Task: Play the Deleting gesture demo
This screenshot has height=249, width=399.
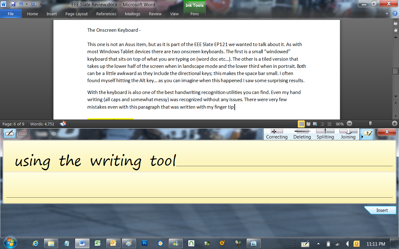Action: [x=302, y=134]
